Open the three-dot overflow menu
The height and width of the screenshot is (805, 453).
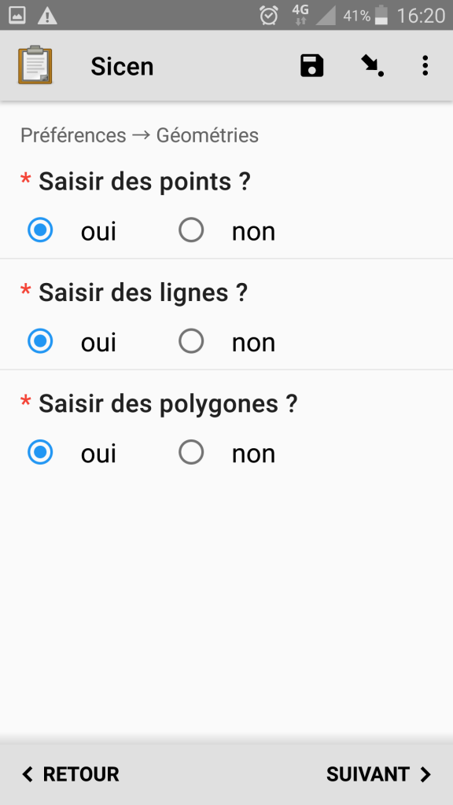[425, 66]
